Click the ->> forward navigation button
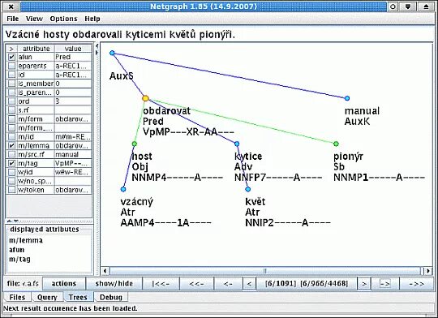438x318 pixels. pos(416,284)
